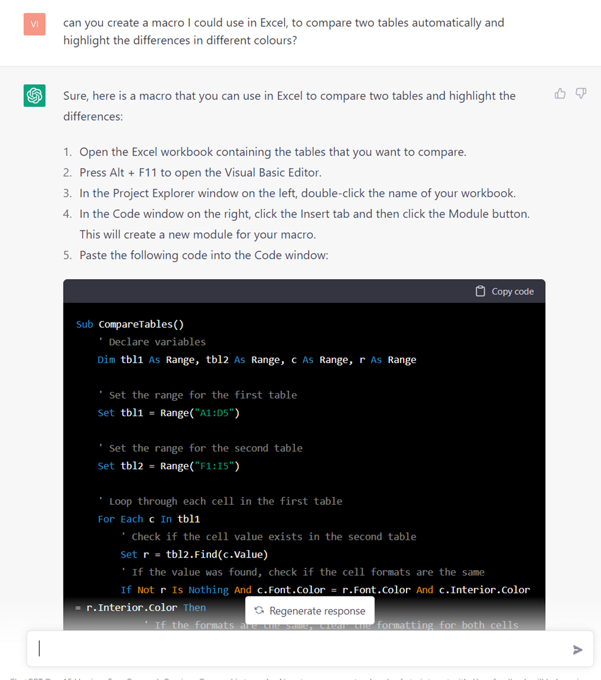Click step 5 'Paste the following code' instruction

(x=203, y=255)
